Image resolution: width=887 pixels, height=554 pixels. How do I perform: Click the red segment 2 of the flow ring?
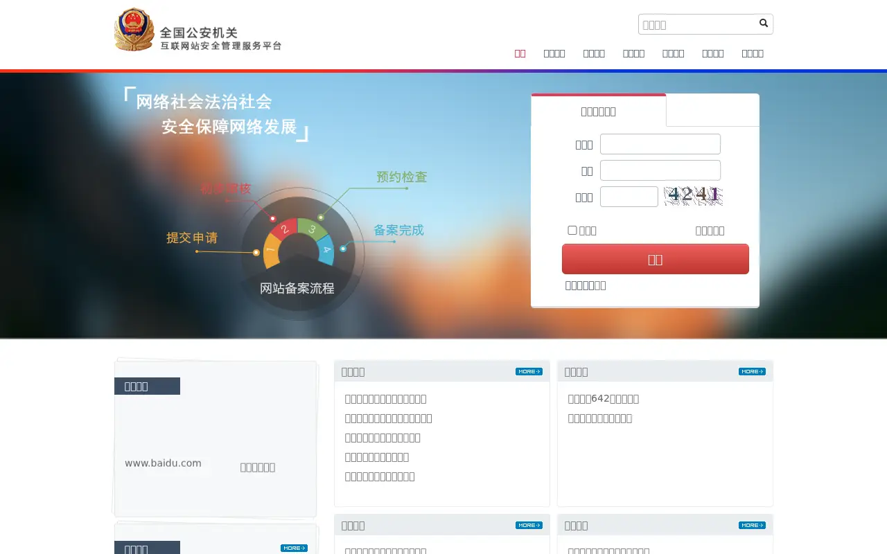(283, 229)
